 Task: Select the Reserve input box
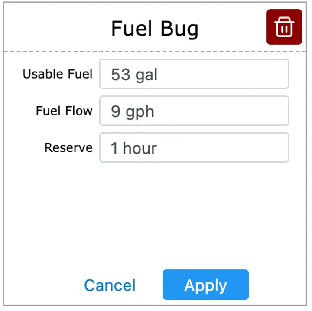[194, 148]
